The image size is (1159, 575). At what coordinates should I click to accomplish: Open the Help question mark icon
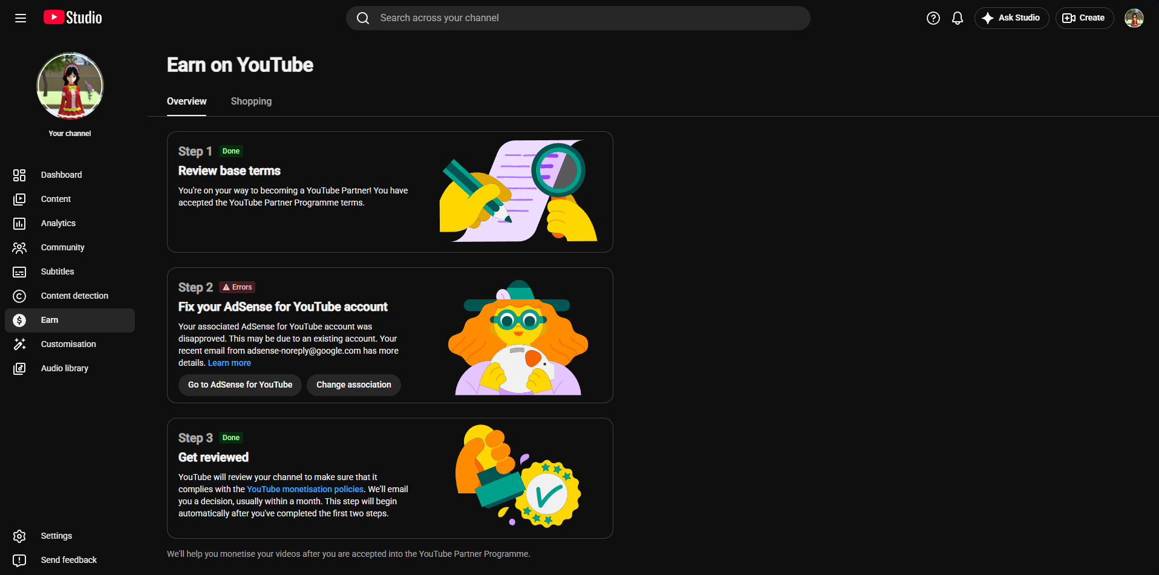click(x=933, y=18)
